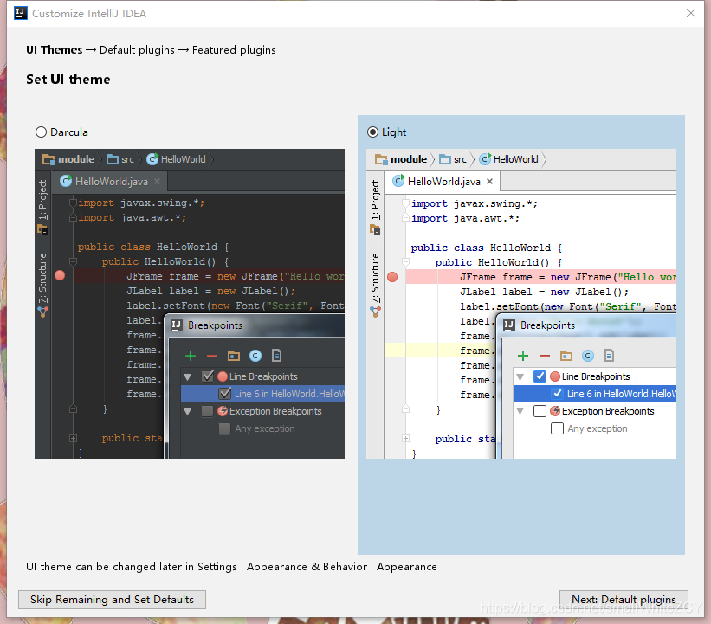Click the IntelliJ IDEA logo in title bar
The image size is (711, 624).
21,13
